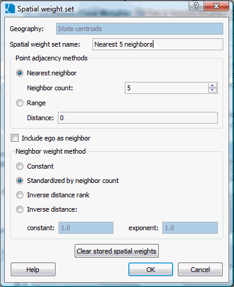Choose the Constant weight method

(x=20, y=166)
